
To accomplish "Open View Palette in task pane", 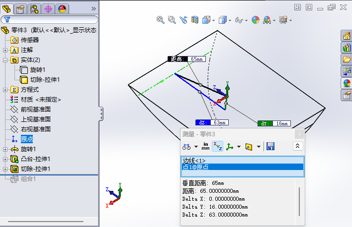I will point(347,71).
